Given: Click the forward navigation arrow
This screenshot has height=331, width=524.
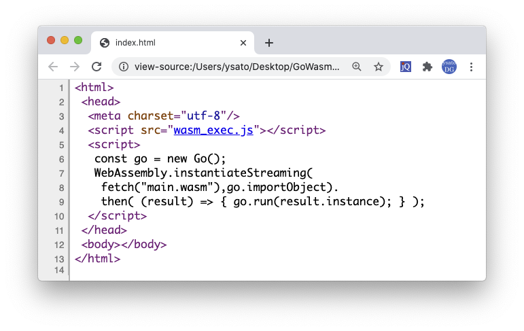Looking at the screenshot, I should click(75, 67).
